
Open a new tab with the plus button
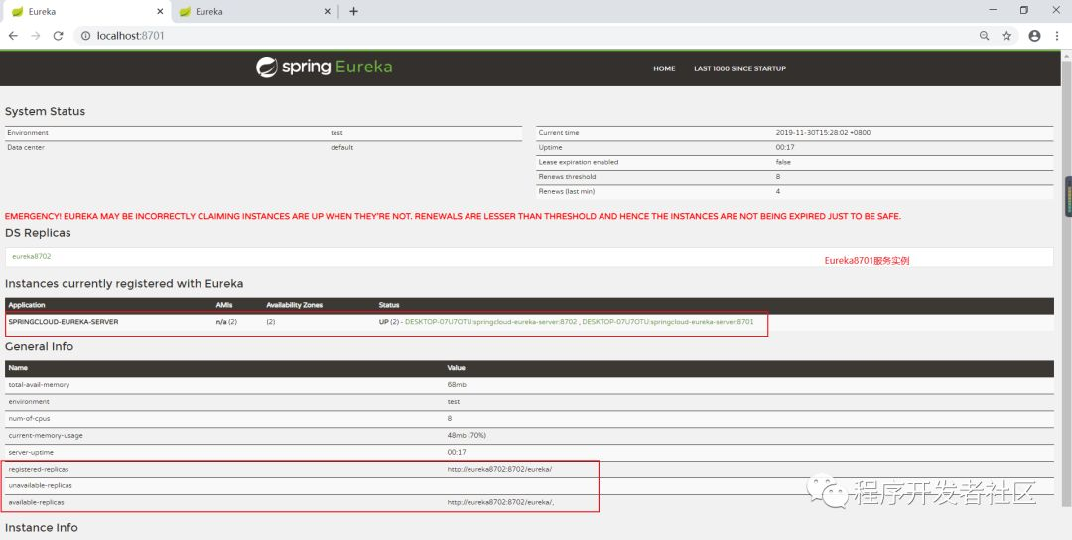pyautogui.click(x=353, y=11)
